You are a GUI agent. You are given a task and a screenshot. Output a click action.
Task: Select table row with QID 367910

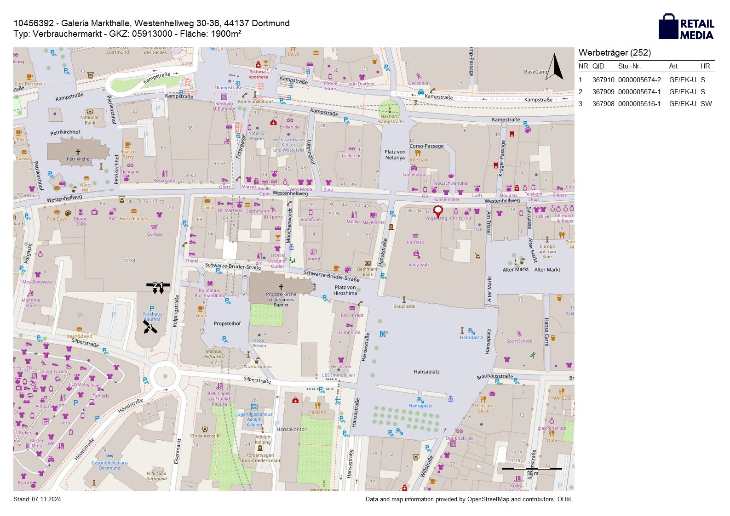[x=646, y=80]
